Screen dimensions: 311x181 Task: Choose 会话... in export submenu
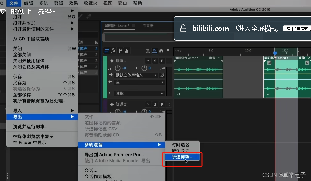(x=121, y=171)
